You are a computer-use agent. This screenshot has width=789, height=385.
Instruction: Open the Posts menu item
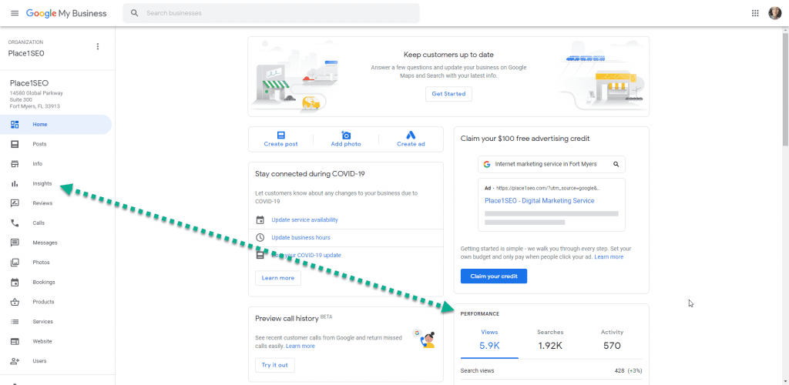point(55,144)
